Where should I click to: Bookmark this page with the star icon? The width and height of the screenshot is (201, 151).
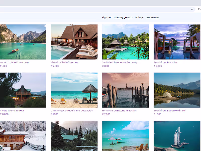tap(192, 9)
